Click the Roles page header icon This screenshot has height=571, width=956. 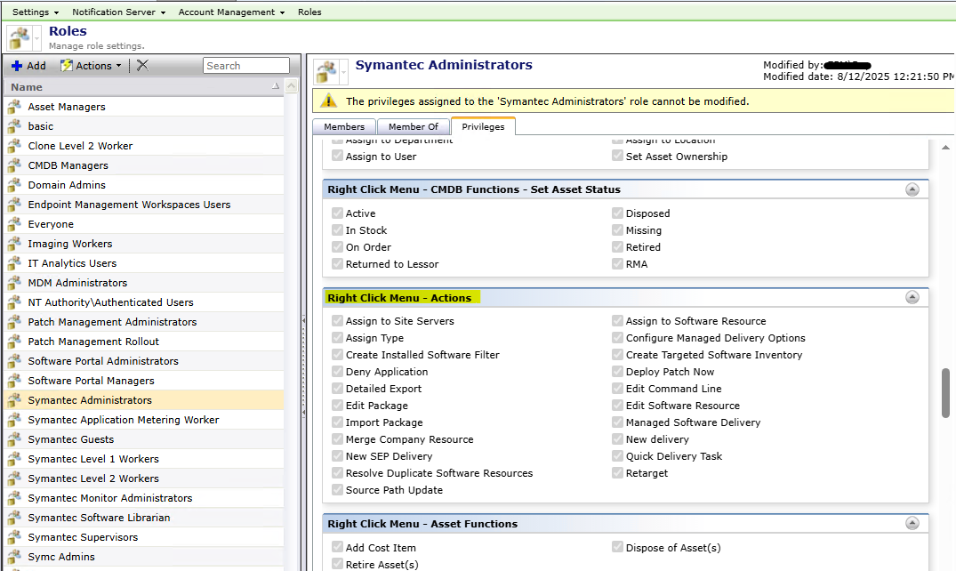click(20, 38)
